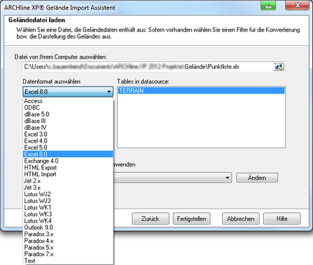Select Paradox 3.x format
This screenshot has width=313, height=265.
tap(68, 234)
